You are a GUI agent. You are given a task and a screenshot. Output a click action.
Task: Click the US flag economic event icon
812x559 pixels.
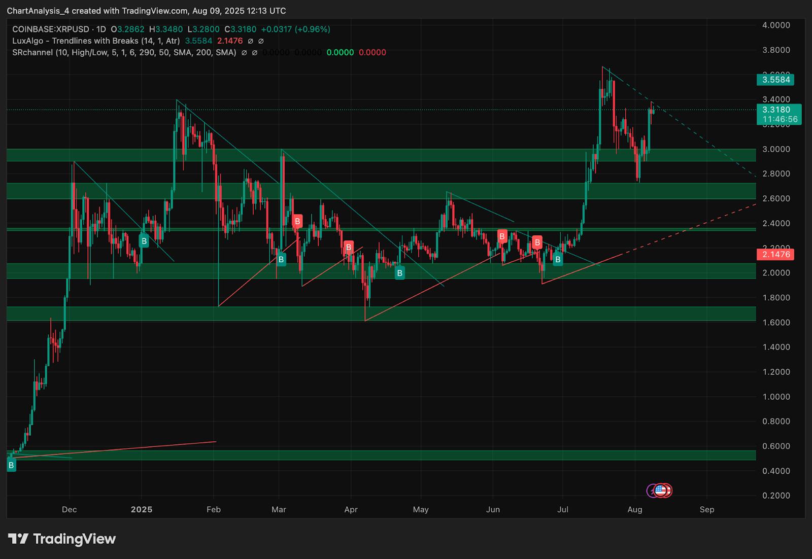point(660,490)
